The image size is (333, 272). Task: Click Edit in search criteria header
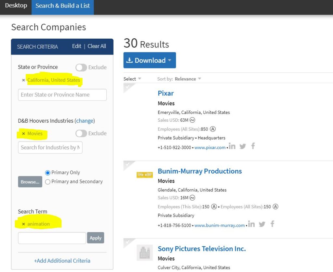(77, 46)
